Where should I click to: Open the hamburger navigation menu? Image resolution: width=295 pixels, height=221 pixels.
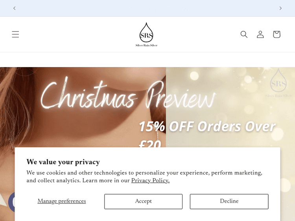pyautogui.click(x=15, y=35)
